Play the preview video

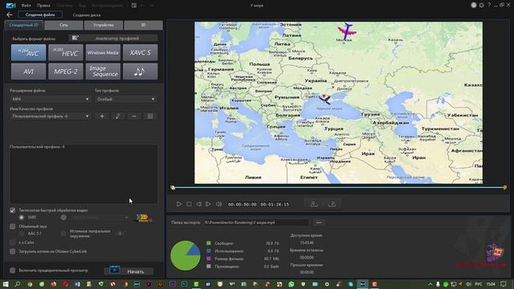click(179, 204)
